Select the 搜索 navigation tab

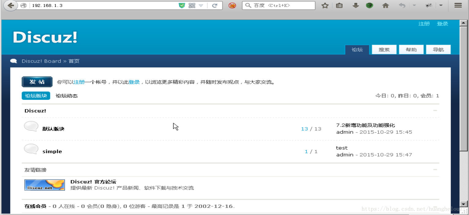(x=384, y=49)
